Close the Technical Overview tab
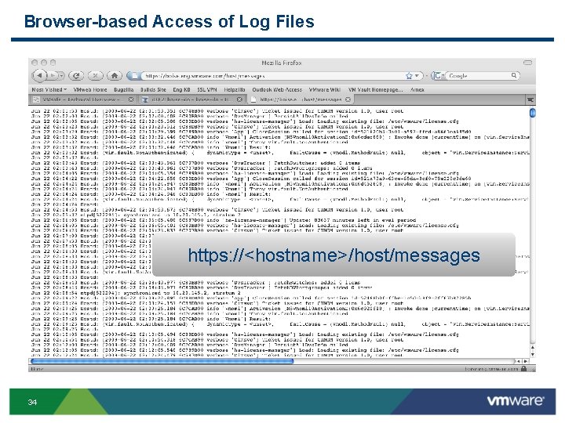 tap(131, 99)
